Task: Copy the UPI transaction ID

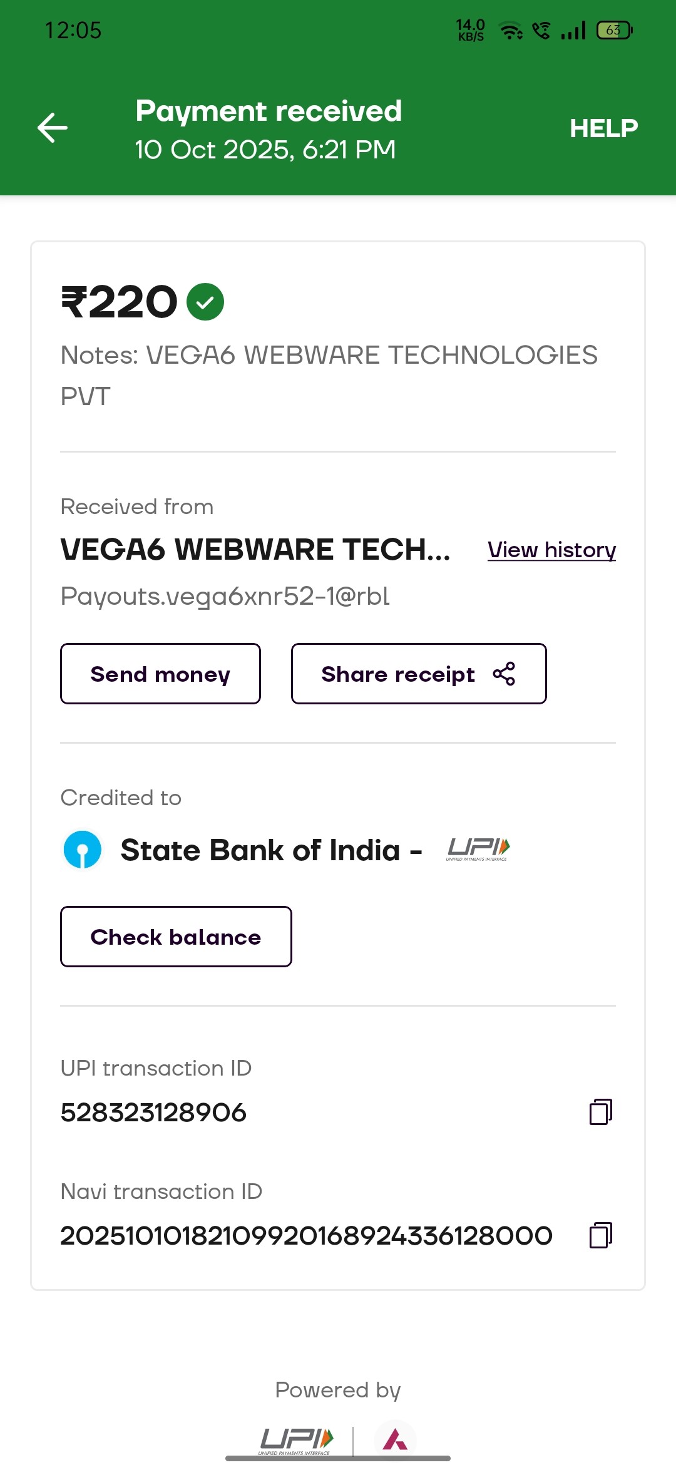Action: coord(600,1112)
